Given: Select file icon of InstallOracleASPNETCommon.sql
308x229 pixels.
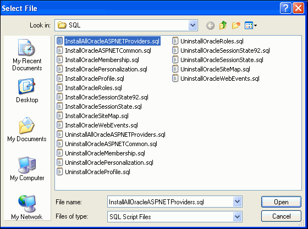Looking at the screenshot, I should tap(59, 51).
